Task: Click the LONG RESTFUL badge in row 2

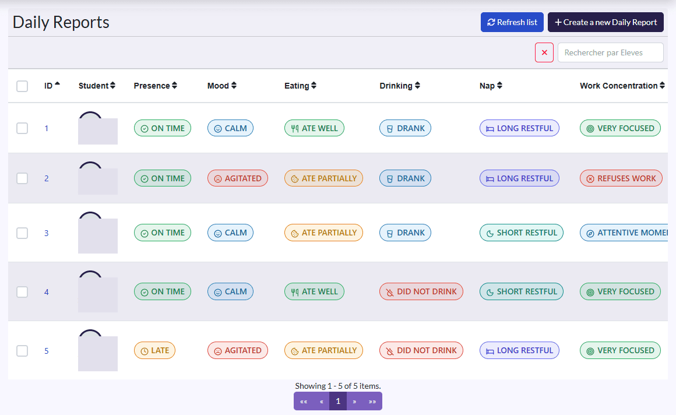Action: [x=519, y=178]
